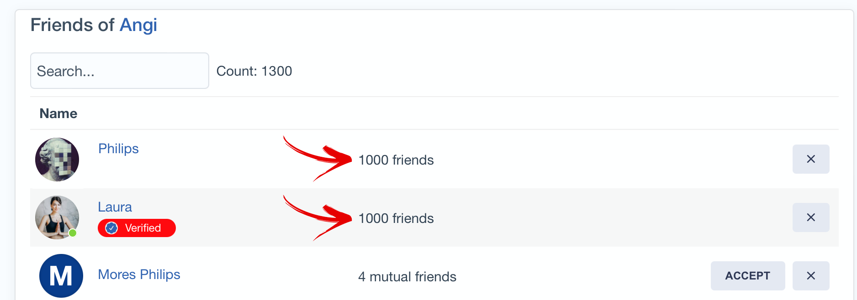The image size is (857, 300).
Task: Click Laura's green online status dot
Action: point(73,233)
